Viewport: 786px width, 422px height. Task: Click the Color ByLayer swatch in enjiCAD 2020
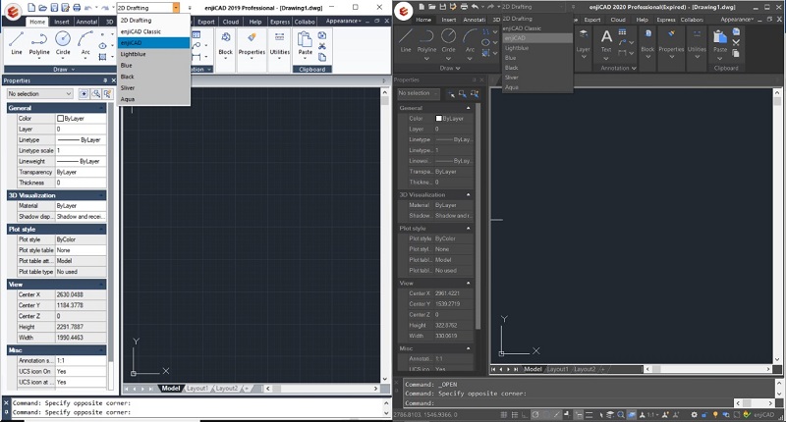tap(438, 118)
